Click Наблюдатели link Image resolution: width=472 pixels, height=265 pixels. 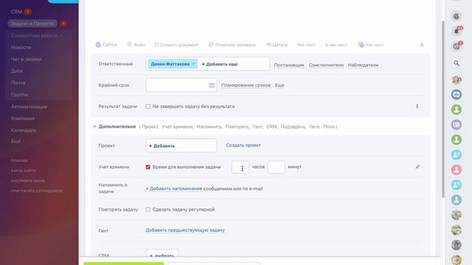click(363, 65)
